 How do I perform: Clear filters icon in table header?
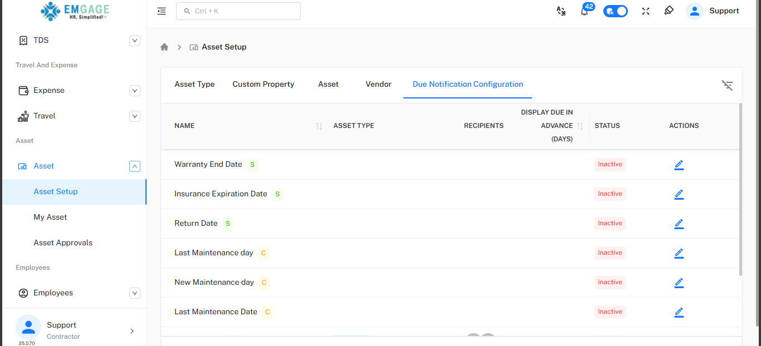(727, 85)
